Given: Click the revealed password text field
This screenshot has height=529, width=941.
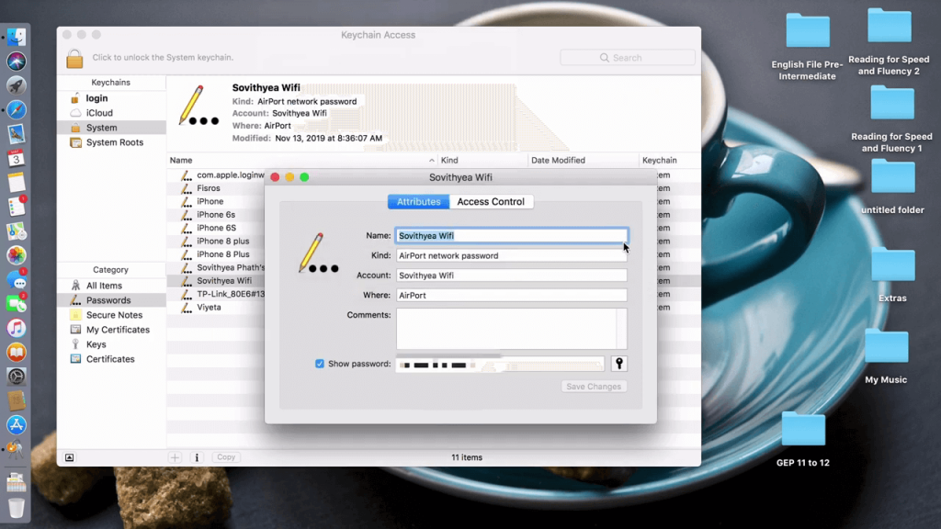Looking at the screenshot, I should pos(500,364).
